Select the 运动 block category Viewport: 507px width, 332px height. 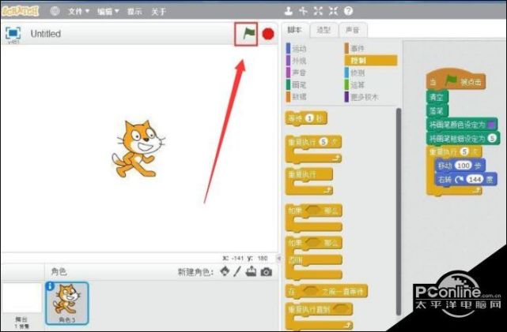coord(296,49)
